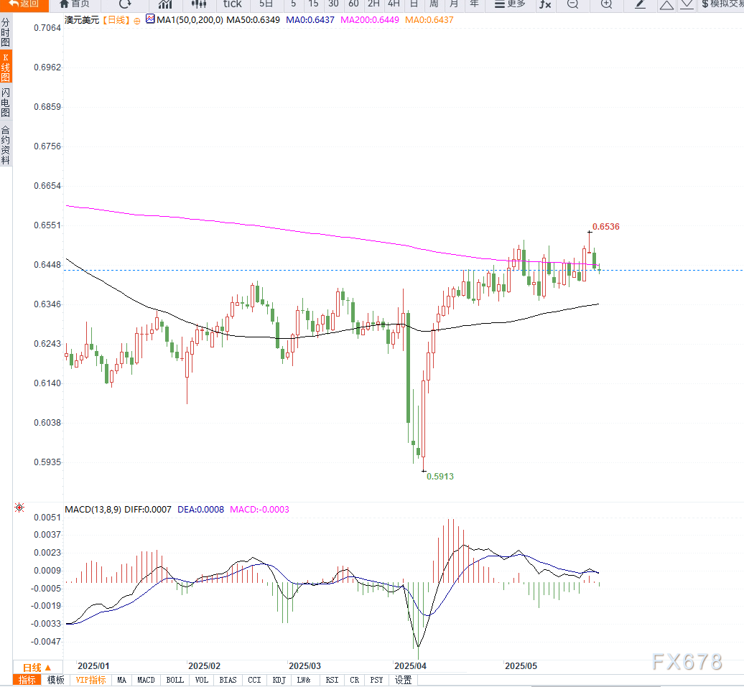Select 周 weekly timeframe
The height and width of the screenshot is (687, 744).
click(x=434, y=4)
